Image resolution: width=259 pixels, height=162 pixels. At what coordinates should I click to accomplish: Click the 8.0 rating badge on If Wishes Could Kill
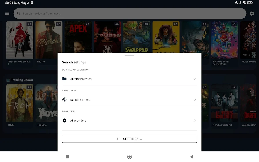point(234,87)
